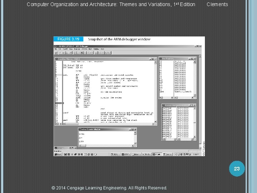
Task: Click the up arrow of the Console window's vertical scrollbar
Action: coord(135,133)
